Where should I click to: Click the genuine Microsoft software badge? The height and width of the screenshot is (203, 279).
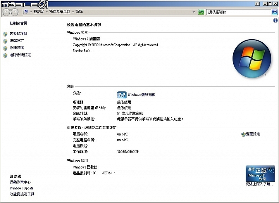click(260, 174)
